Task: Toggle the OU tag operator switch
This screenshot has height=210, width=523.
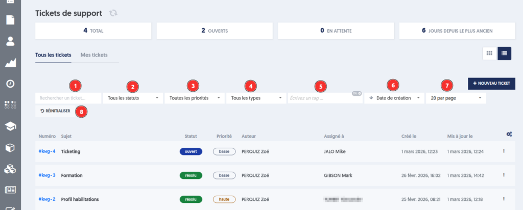Action: [356, 93]
